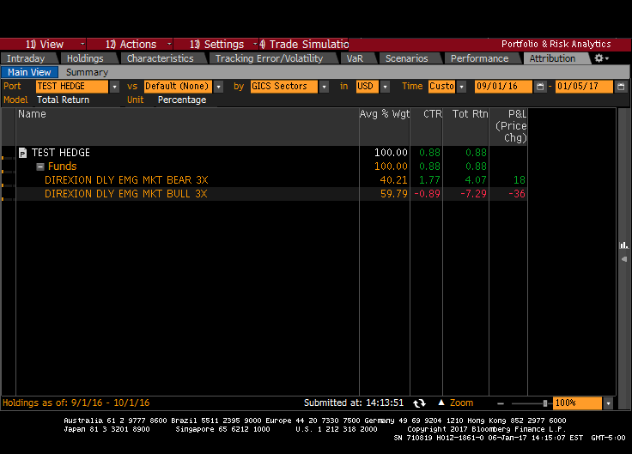Viewport: 632px width, 454px height.
Task: Click Avg % Wgt value 40.21
Action: point(394,180)
